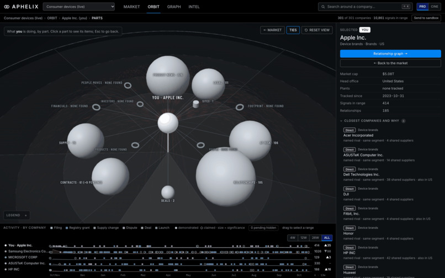Click the Investors ring node
Viewport: 445px width, 278px height.
[140, 104]
